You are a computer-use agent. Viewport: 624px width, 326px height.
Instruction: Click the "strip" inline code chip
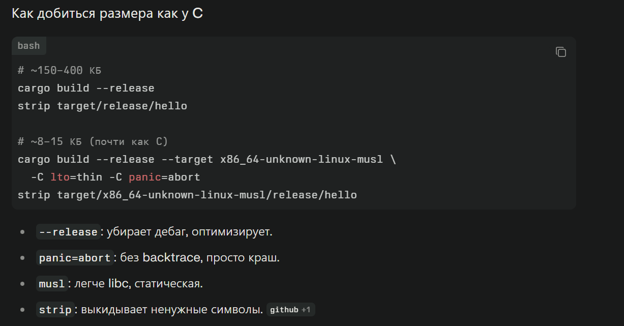(55, 310)
